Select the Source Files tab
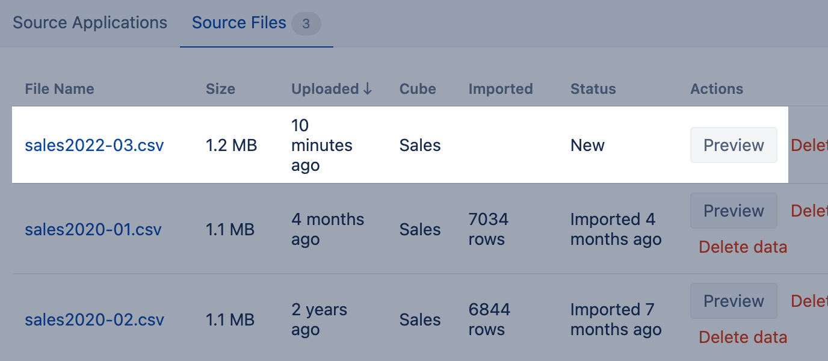This screenshot has height=361, width=828. (239, 22)
